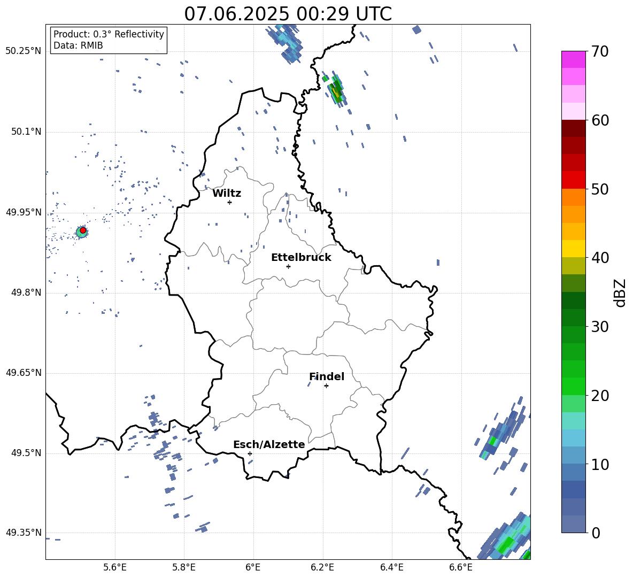
Task: Click latitude label 50.1°N
Action: pyautogui.click(x=26, y=132)
